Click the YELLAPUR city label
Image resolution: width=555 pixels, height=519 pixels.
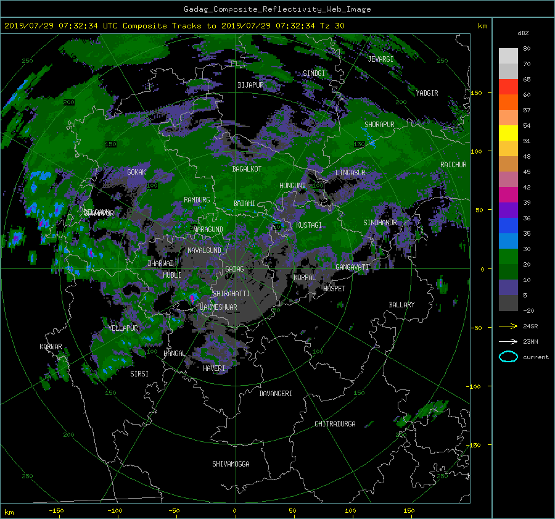[x=123, y=328]
